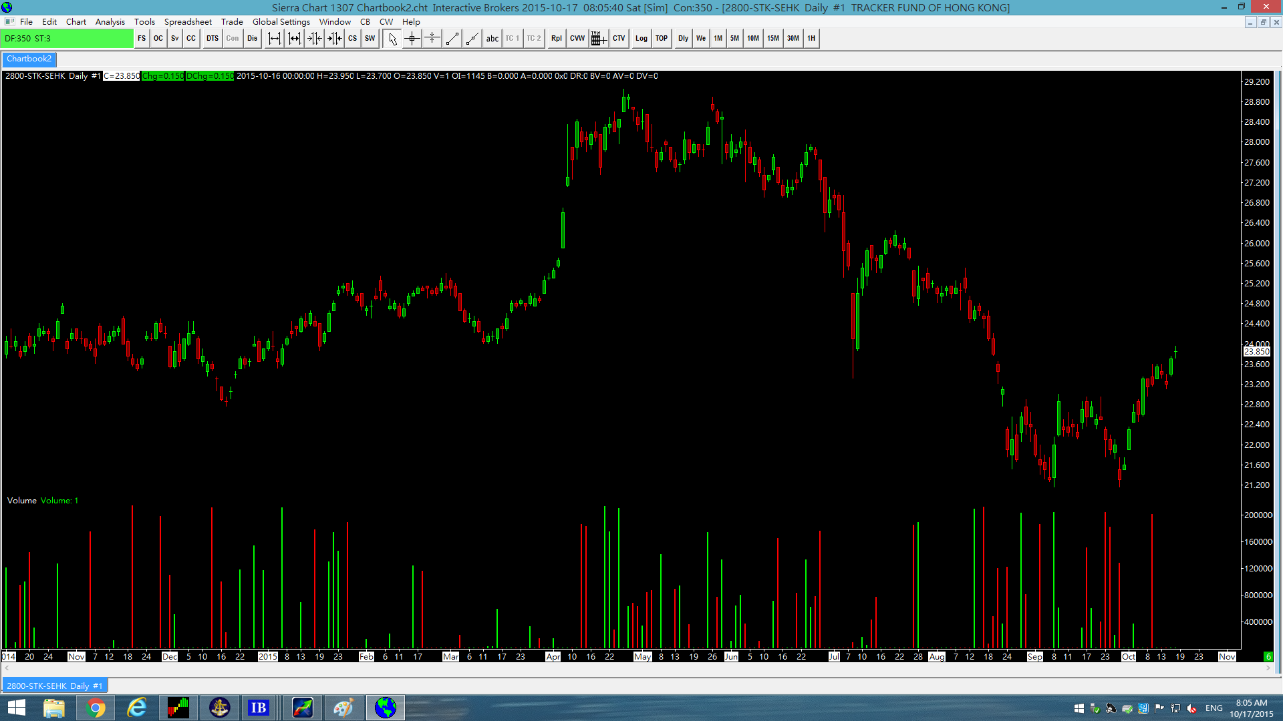Viewport: 1283px width, 721px height.
Task: Switch chart to 5M timeframe
Action: (734, 39)
